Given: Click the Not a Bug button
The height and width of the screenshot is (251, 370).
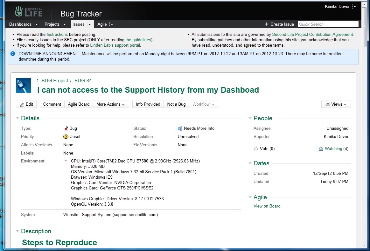Looking at the screenshot, I should click(x=176, y=104).
